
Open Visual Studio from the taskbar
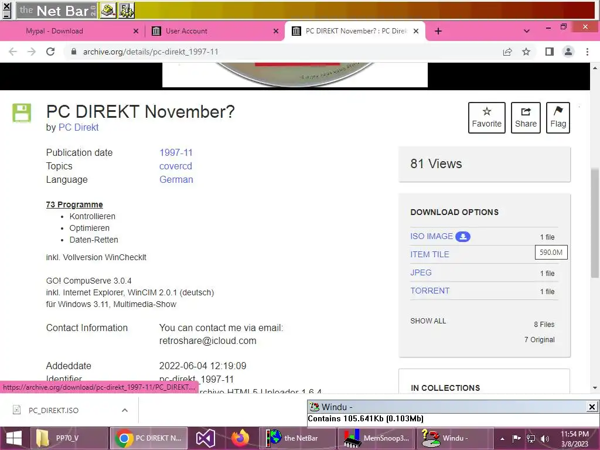(x=206, y=438)
